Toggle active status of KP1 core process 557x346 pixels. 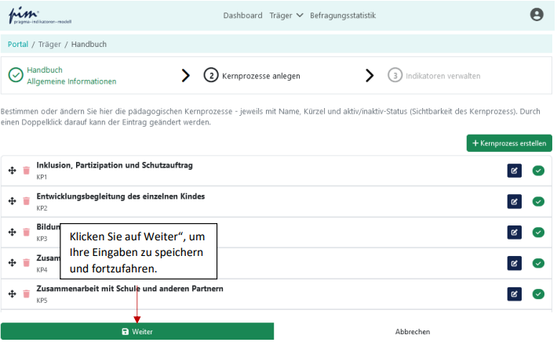point(538,171)
